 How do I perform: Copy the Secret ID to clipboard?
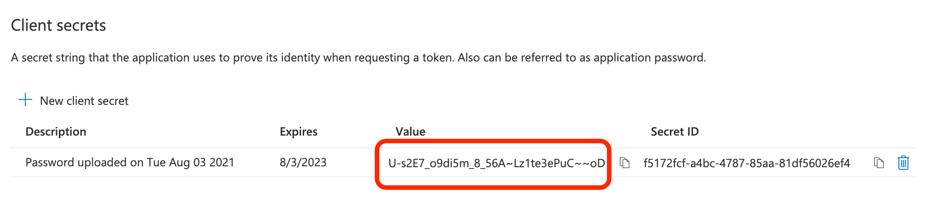tap(879, 163)
